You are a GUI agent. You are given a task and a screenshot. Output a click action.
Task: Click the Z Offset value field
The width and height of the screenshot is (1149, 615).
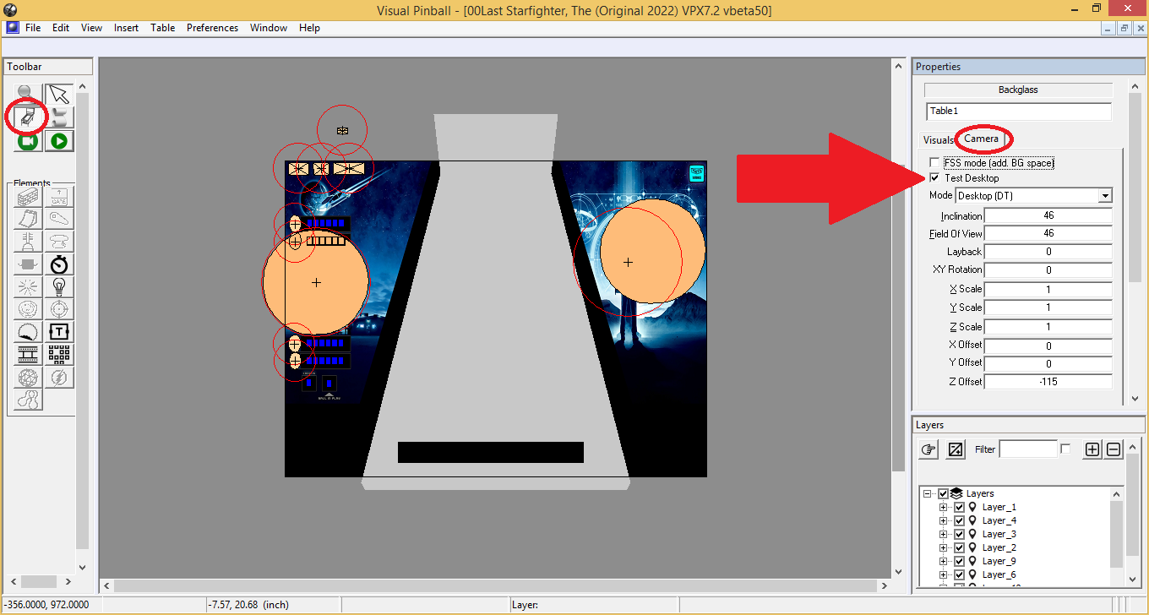coord(1048,381)
